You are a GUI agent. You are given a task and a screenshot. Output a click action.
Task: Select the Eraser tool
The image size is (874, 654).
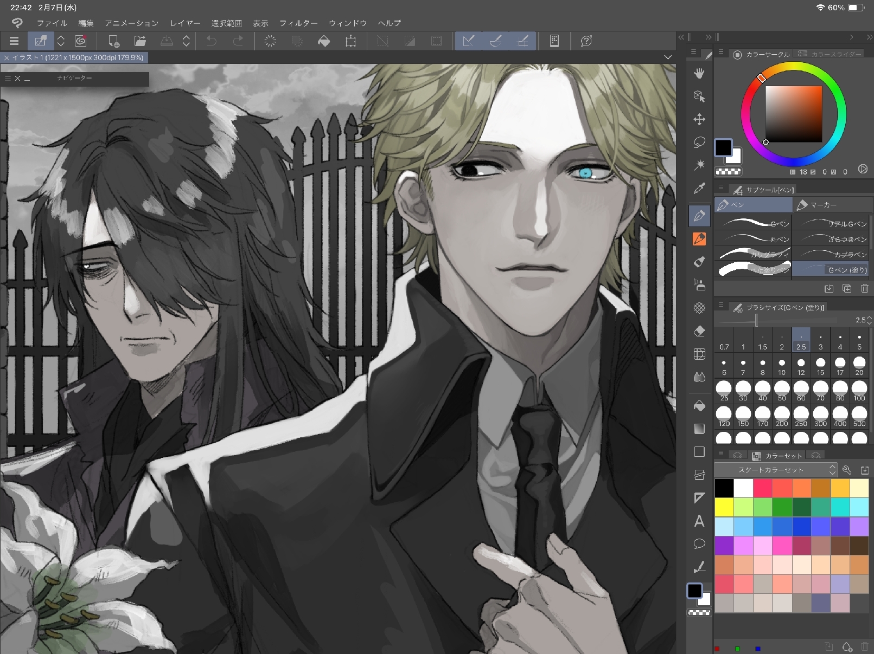pos(699,331)
